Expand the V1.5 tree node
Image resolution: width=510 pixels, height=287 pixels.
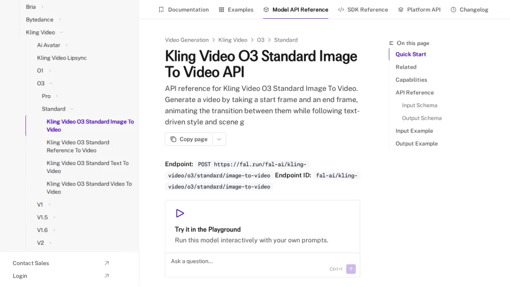pos(54,217)
